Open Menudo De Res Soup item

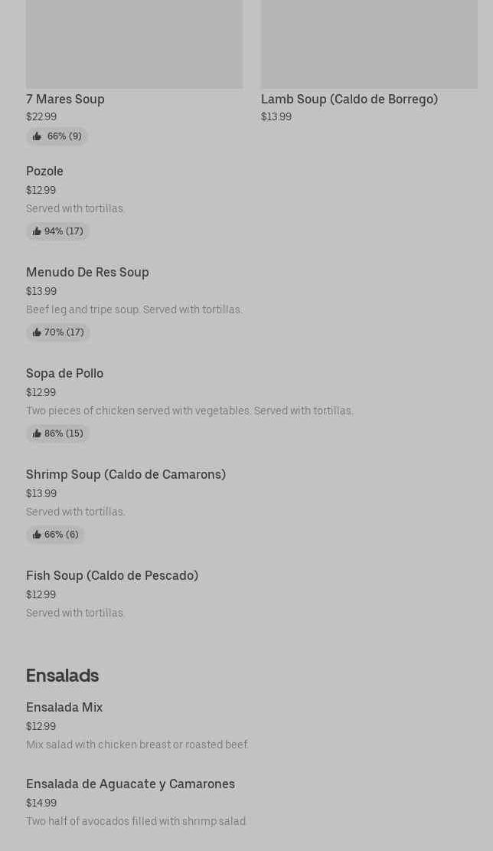(87, 272)
